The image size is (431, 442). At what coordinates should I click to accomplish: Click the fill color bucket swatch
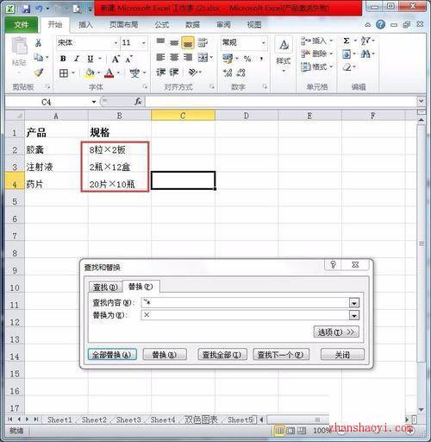90,73
